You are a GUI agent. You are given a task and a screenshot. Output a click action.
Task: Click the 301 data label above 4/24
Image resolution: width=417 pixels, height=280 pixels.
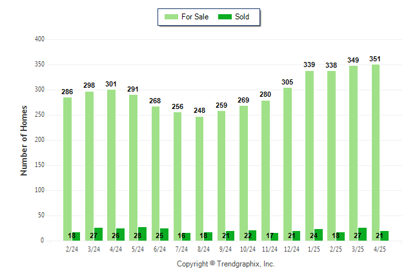pos(111,84)
